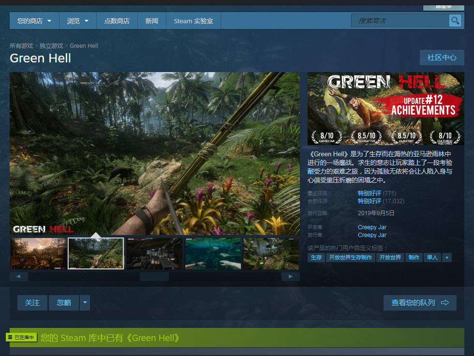This screenshot has width=474, height=356.
Task: Click the left arrow of thumbnail scroller
Action: [x=19, y=277]
